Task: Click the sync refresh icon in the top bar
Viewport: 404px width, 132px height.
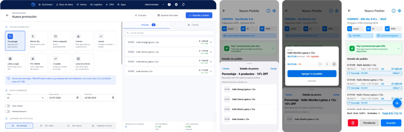Action: [183, 4]
